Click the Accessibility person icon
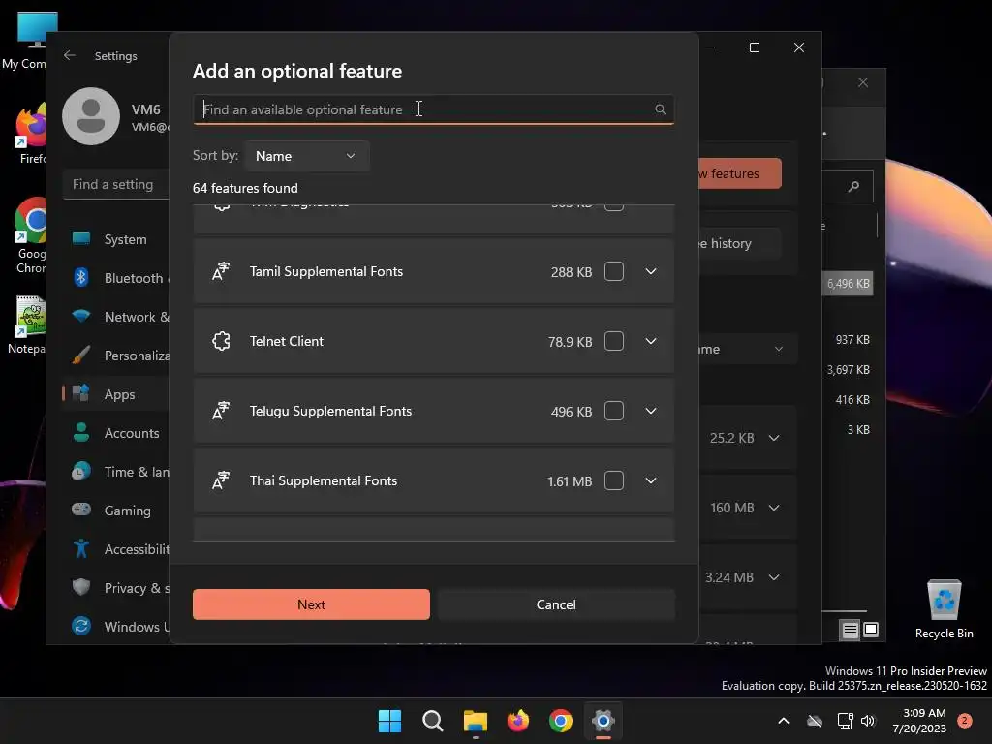The height and width of the screenshot is (744, 992). click(81, 548)
